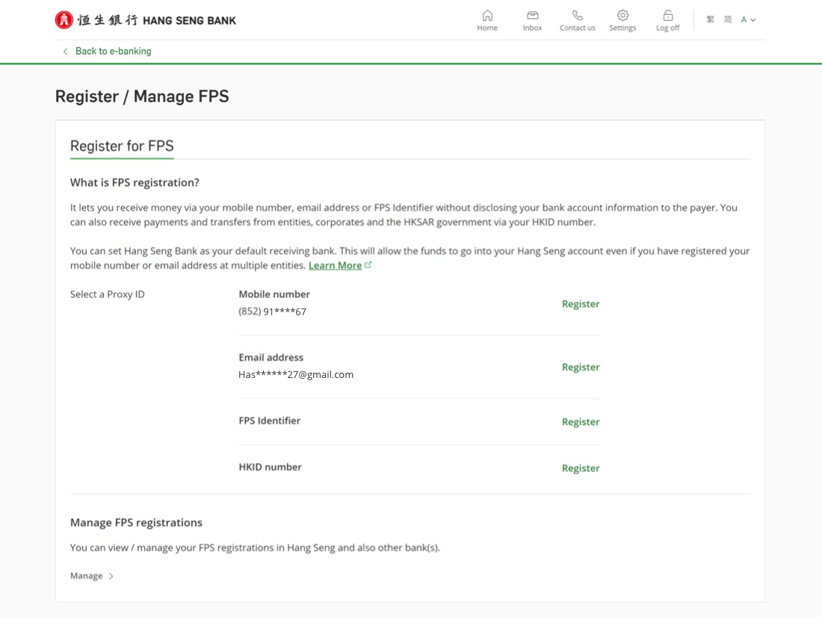Click the chevron next to Manage
This screenshot has height=617, width=822.
click(111, 576)
